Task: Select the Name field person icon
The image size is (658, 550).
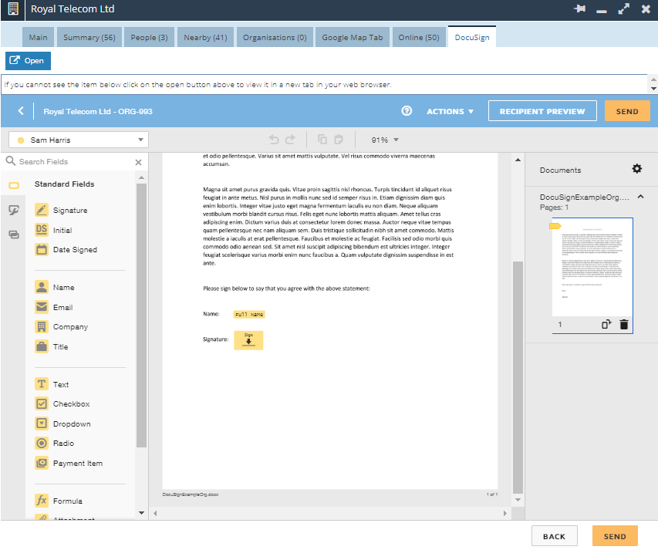Action: click(42, 288)
